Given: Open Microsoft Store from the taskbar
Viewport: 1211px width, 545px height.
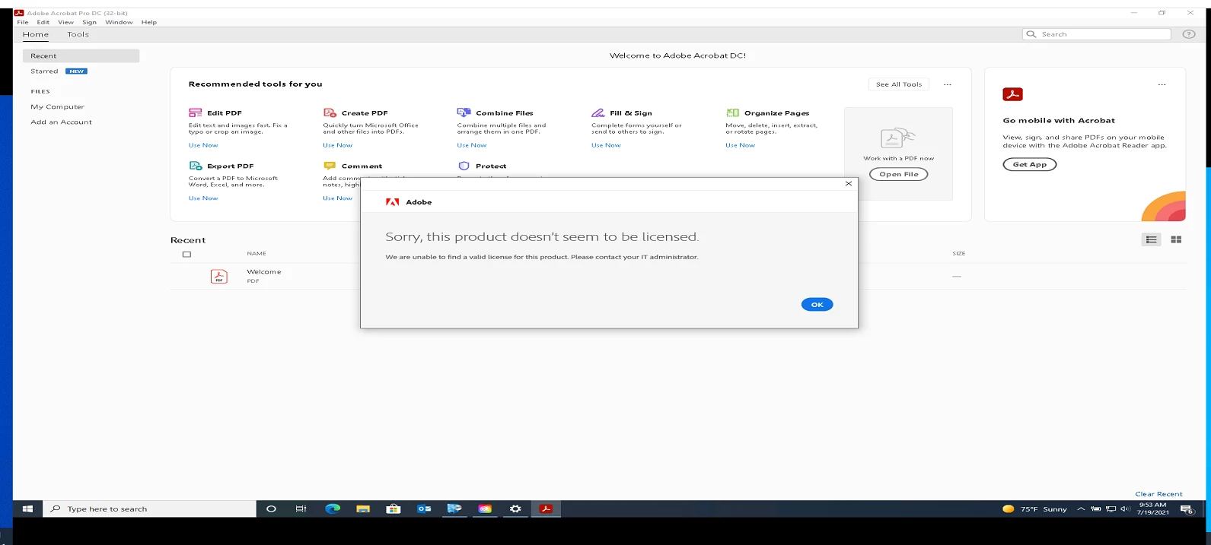Looking at the screenshot, I should coord(394,509).
